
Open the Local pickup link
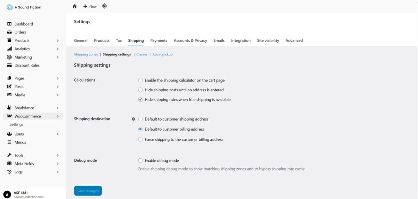pyautogui.click(x=163, y=54)
